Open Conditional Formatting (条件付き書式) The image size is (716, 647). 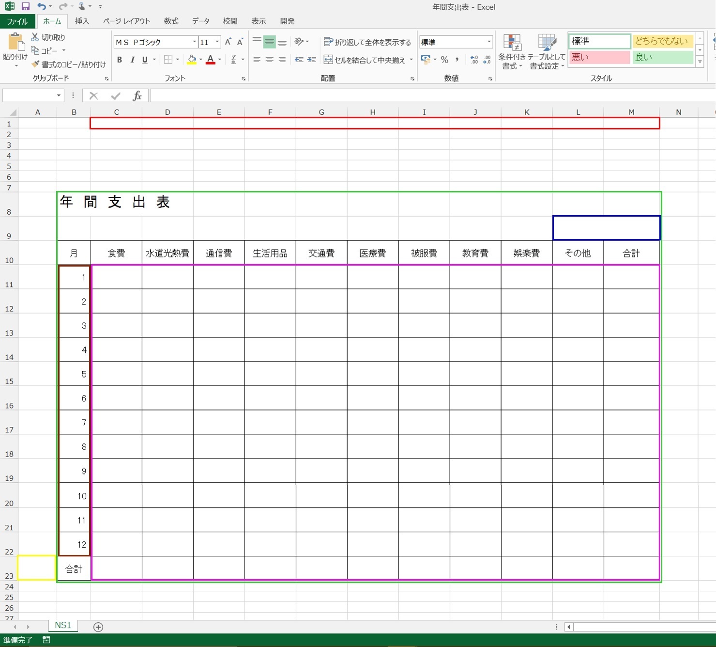tap(512, 52)
